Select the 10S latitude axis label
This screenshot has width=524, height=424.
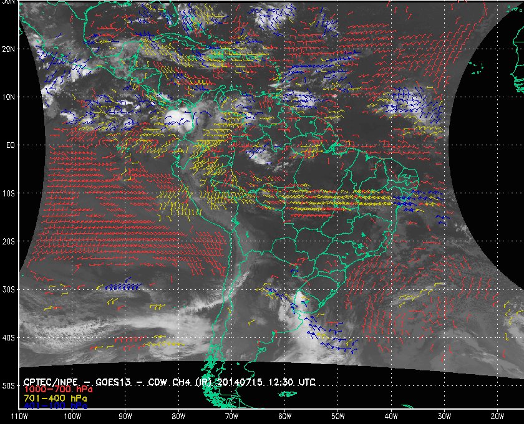pos(8,193)
